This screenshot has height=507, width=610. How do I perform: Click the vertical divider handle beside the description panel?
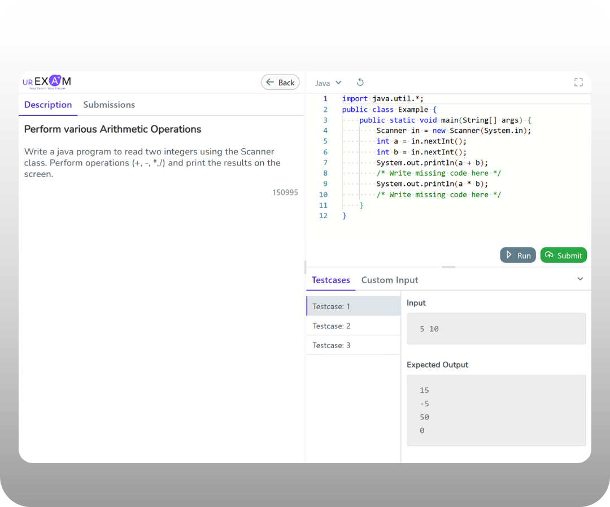305,267
